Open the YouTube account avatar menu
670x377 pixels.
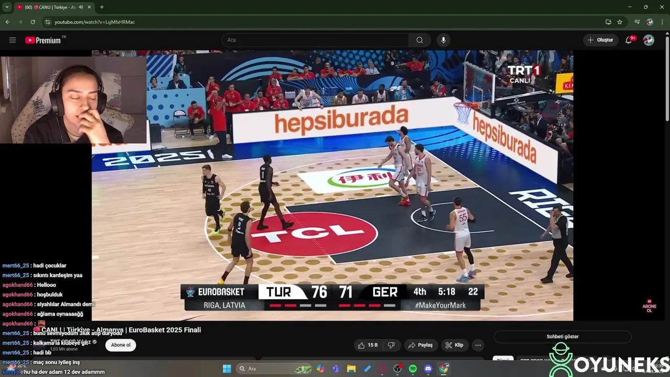point(649,40)
